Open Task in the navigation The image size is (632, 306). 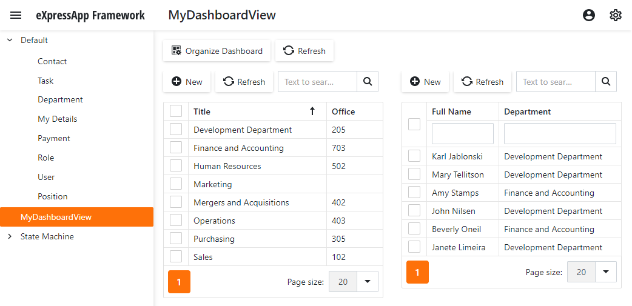(x=45, y=81)
